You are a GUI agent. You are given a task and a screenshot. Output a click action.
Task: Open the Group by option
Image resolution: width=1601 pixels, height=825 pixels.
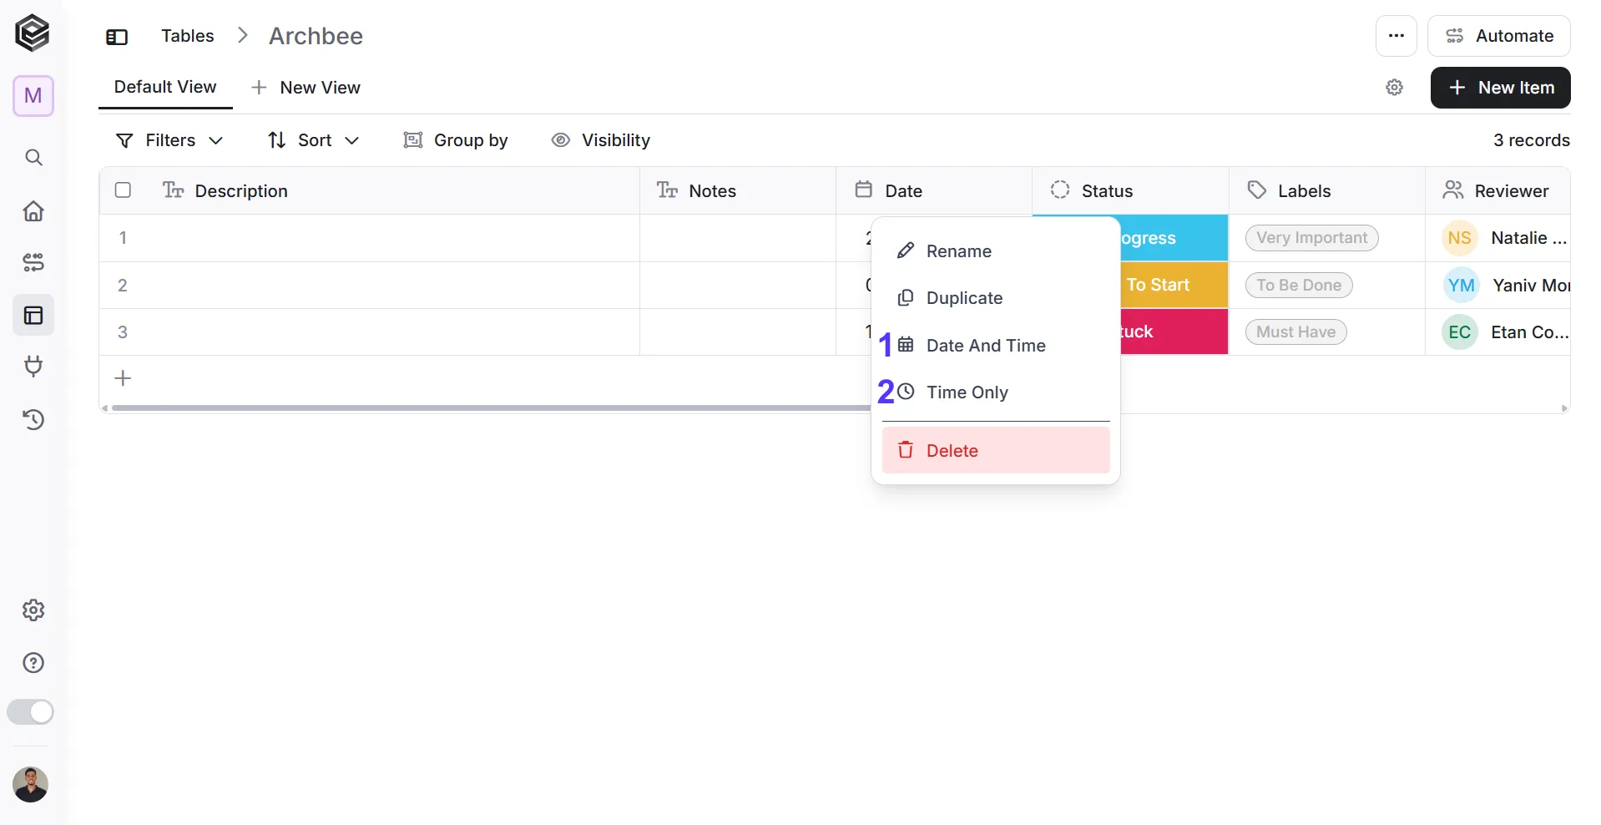pyautogui.click(x=456, y=140)
